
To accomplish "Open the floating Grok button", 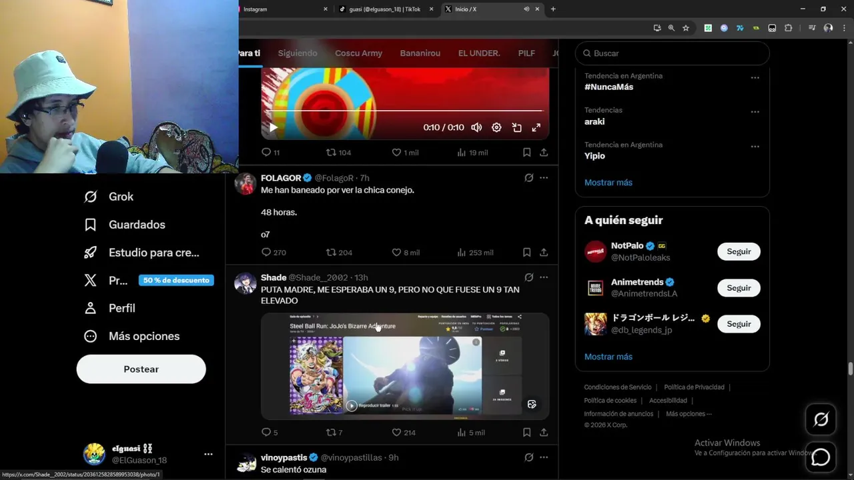I will [821, 419].
